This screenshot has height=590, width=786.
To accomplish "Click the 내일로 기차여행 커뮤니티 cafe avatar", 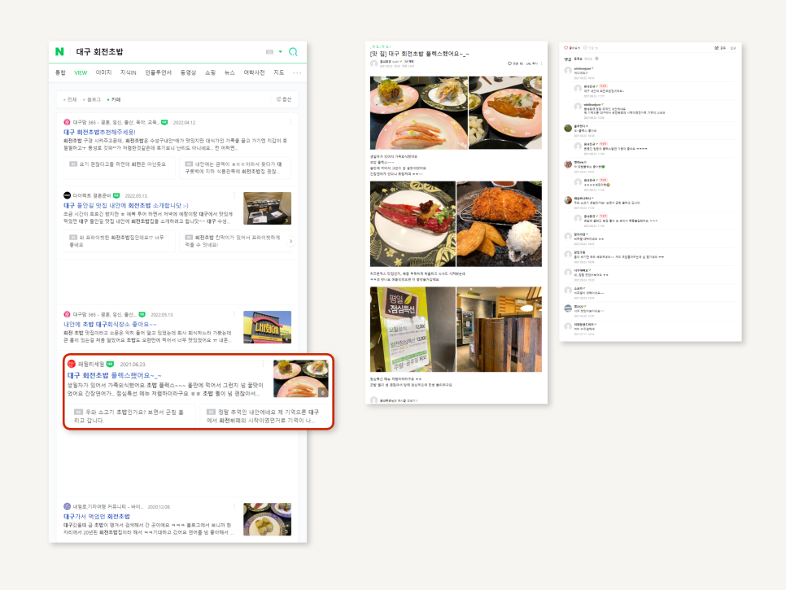I will 67,506.
